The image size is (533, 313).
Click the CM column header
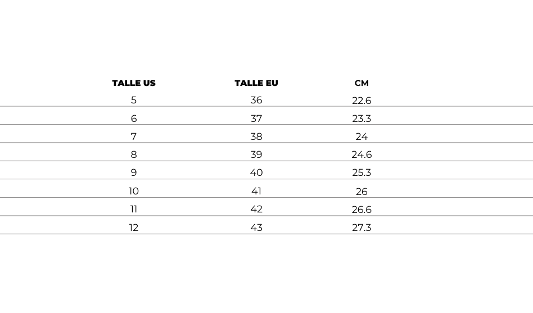click(x=362, y=83)
